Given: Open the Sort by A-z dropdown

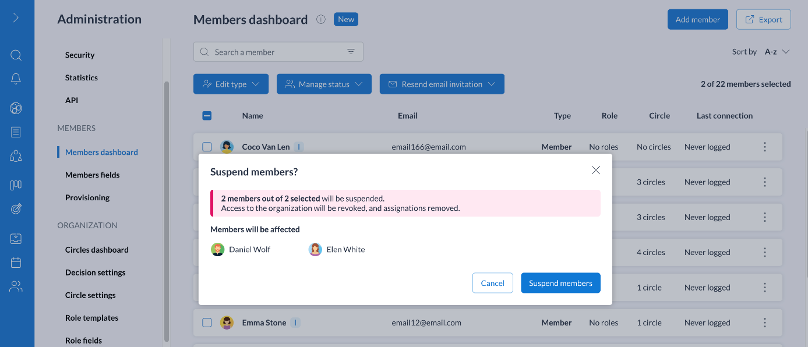Looking at the screenshot, I should 777,52.
